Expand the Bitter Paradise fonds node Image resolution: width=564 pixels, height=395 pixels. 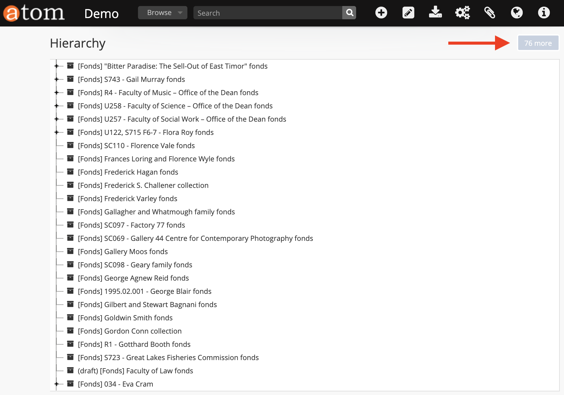pos(56,66)
